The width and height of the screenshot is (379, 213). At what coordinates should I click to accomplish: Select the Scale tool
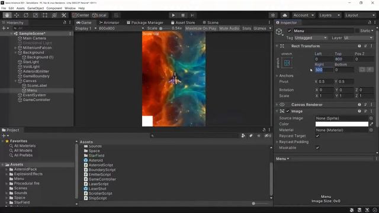click(x=36, y=15)
